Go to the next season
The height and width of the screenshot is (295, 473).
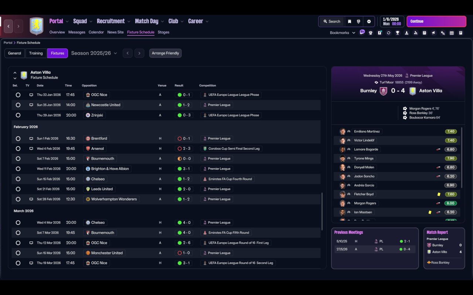[x=139, y=53]
